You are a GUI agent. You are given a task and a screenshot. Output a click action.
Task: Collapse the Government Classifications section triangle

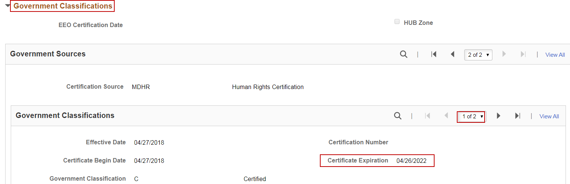click(x=7, y=6)
